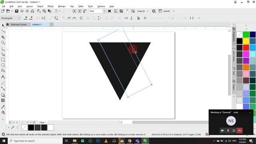
Task: Select the Rectangle tool
Action: click(3, 60)
